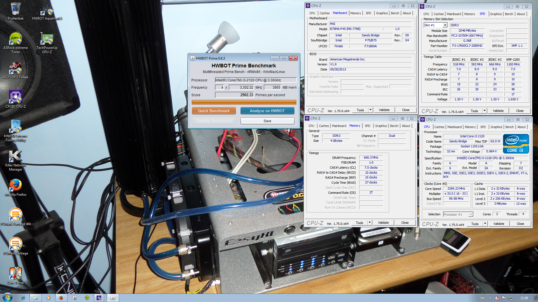Click the BIOS date 09/30/2013

pos(370,69)
